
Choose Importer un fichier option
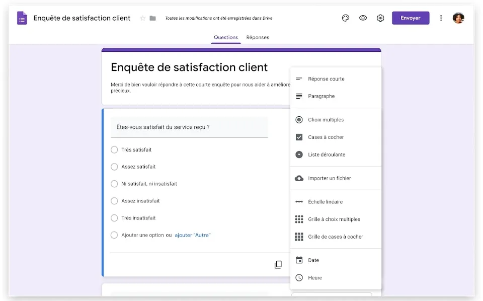[336, 178]
